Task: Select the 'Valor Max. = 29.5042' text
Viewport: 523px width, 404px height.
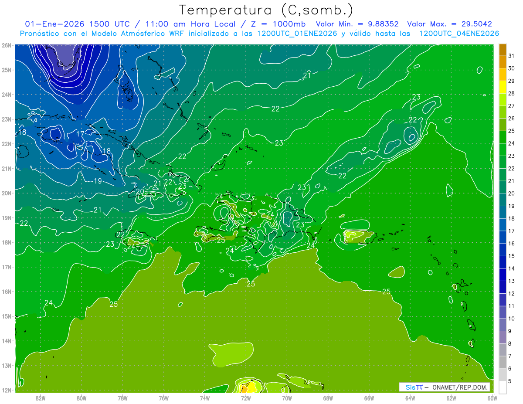Action: point(449,24)
